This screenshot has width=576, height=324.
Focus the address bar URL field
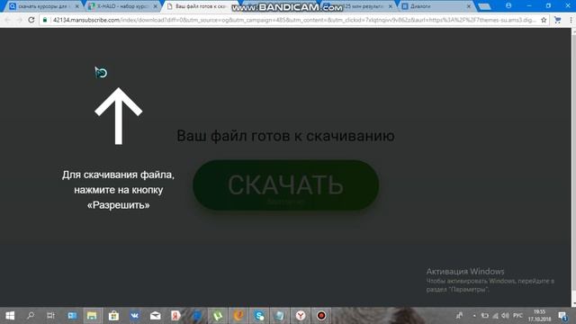(294, 20)
